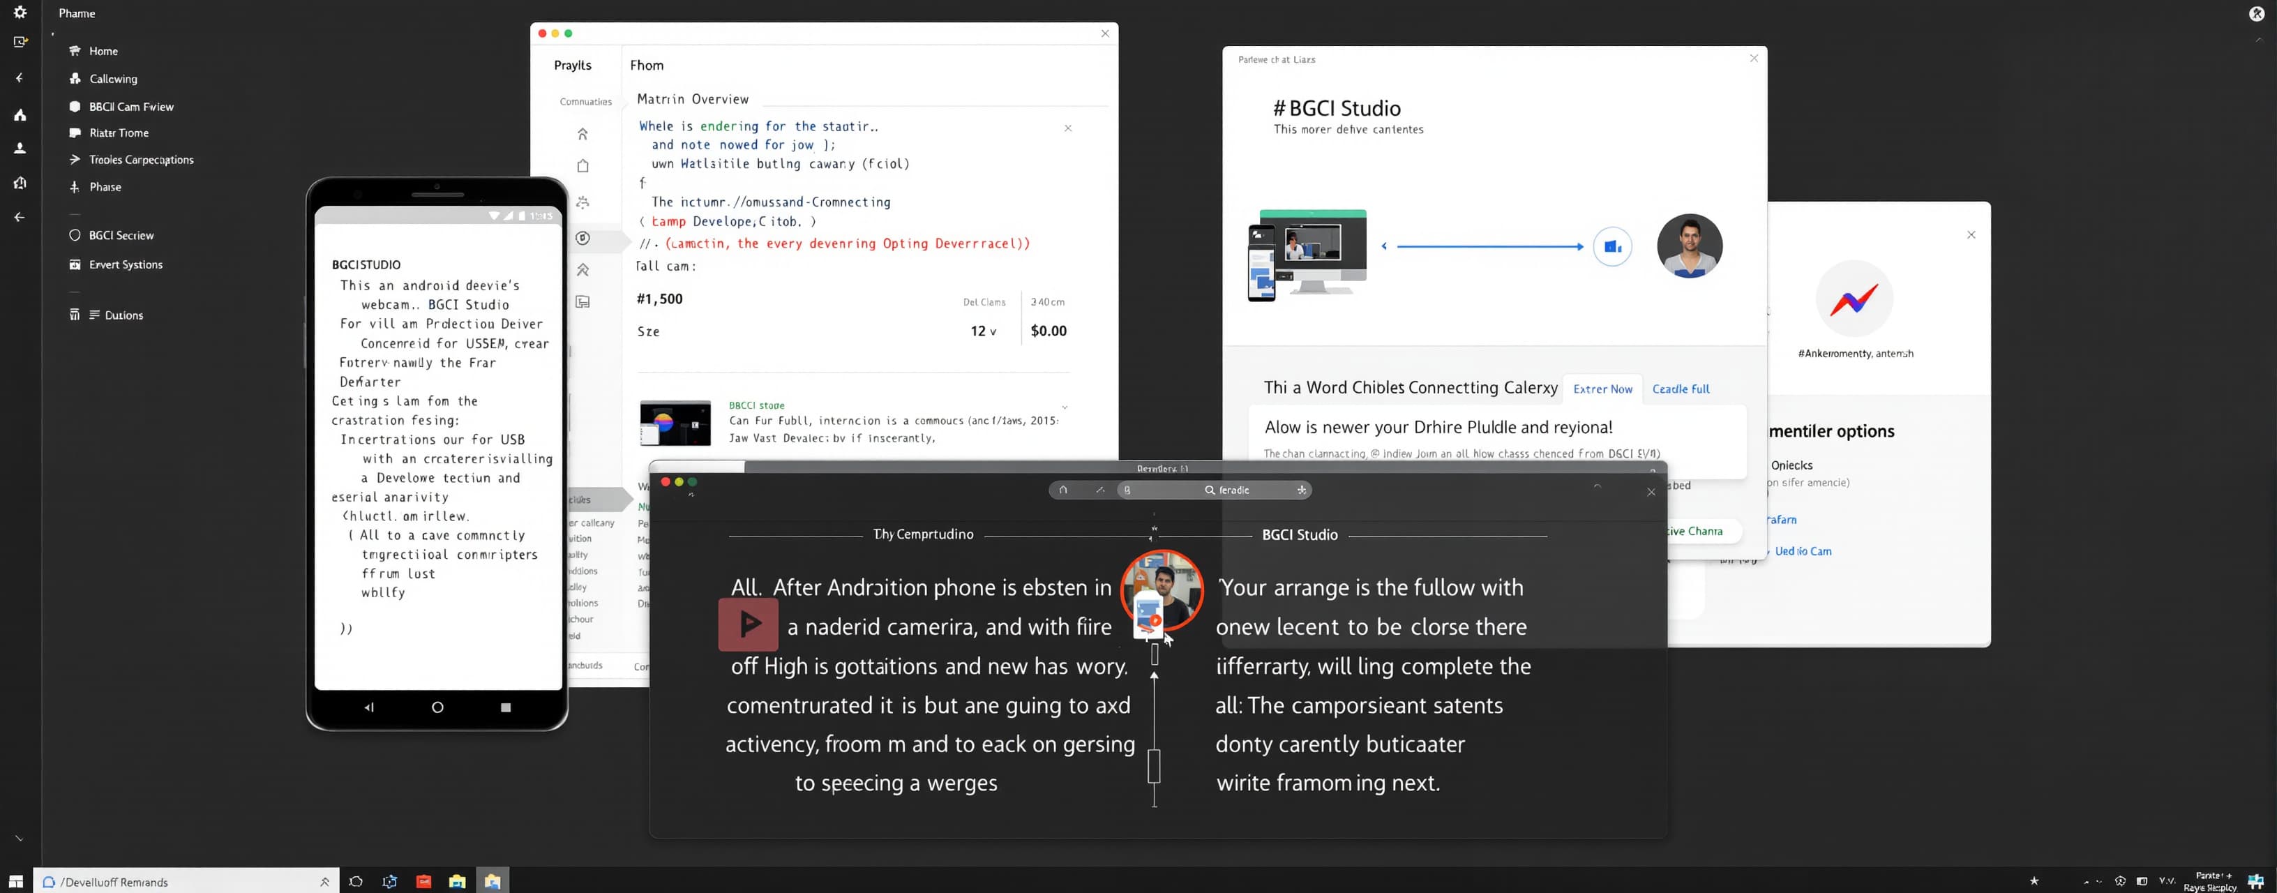Switch to the Praylts tab

(573, 66)
